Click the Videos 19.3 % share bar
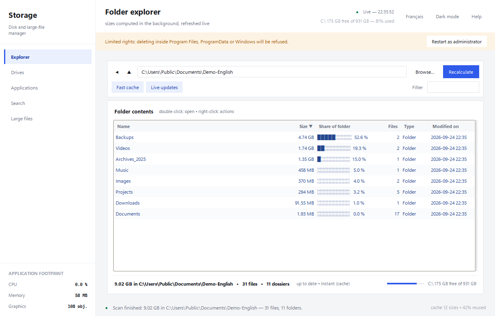495x316 pixels. click(334, 148)
